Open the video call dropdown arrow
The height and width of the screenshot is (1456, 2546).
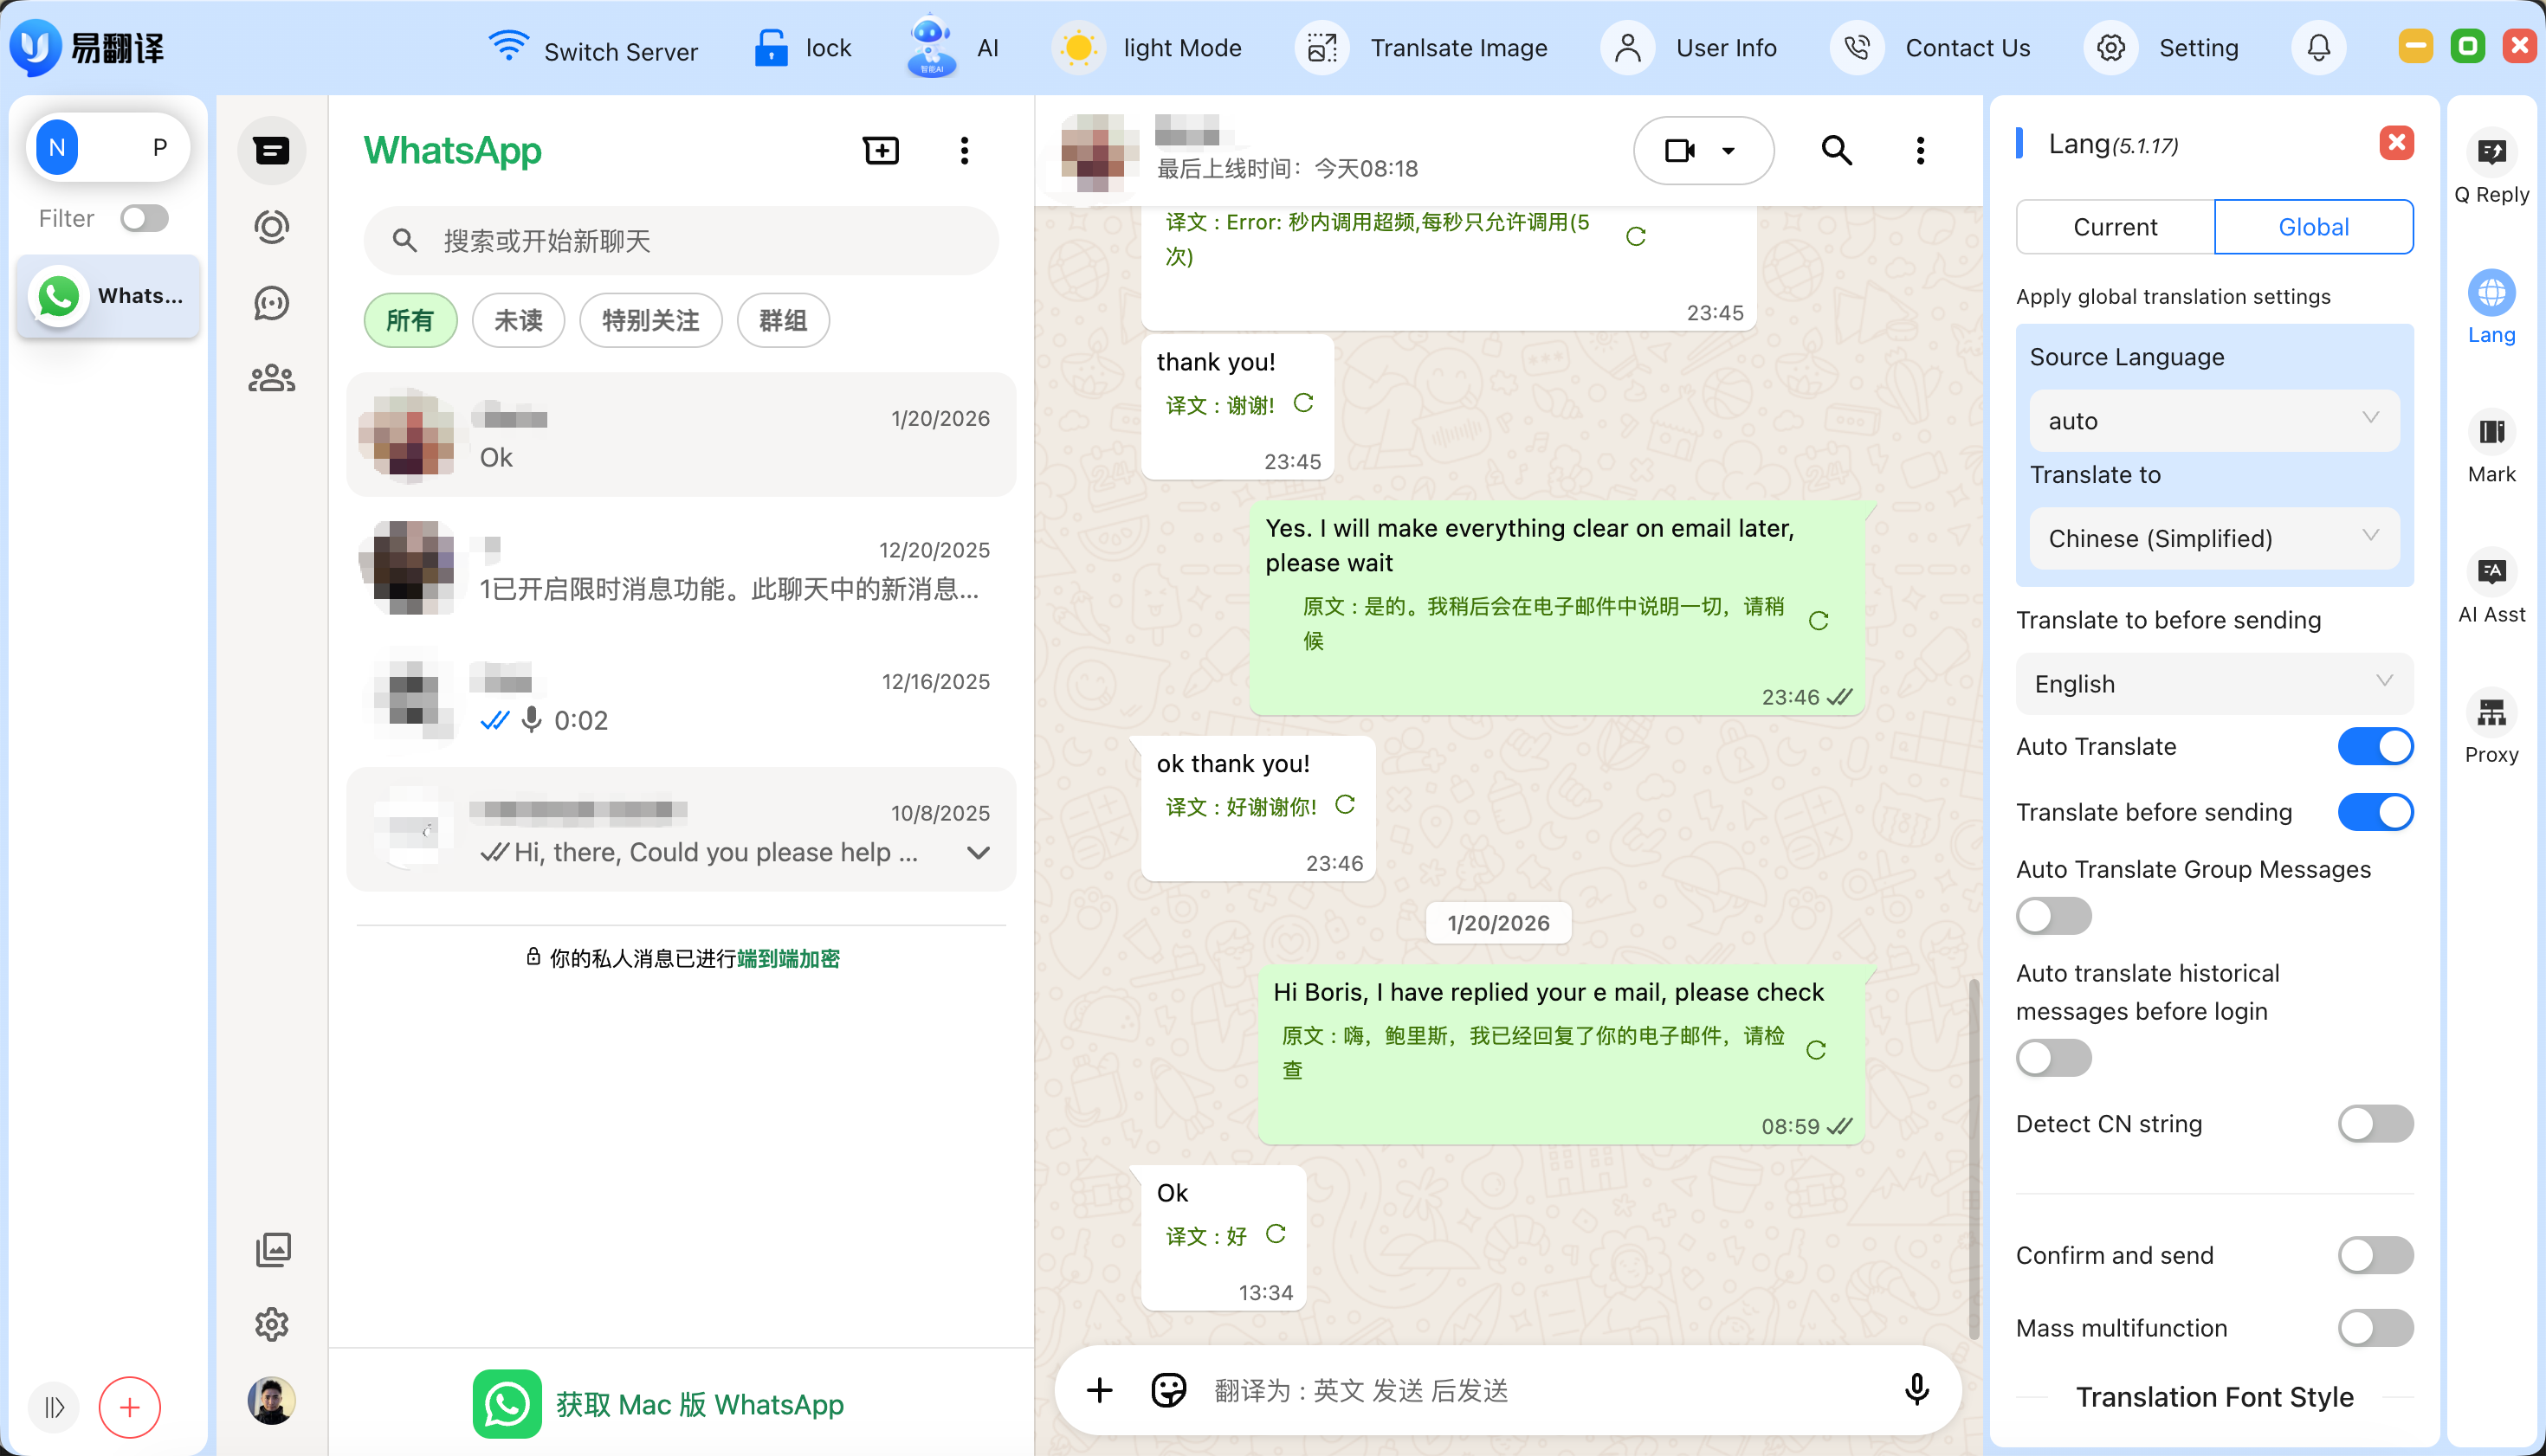(1728, 150)
